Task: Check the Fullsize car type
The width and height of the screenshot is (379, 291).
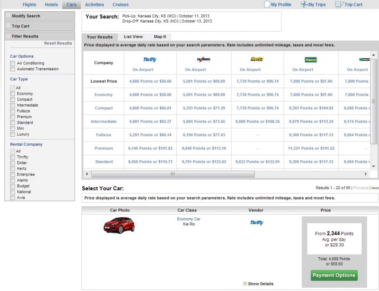Action: [x=12, y=111]
